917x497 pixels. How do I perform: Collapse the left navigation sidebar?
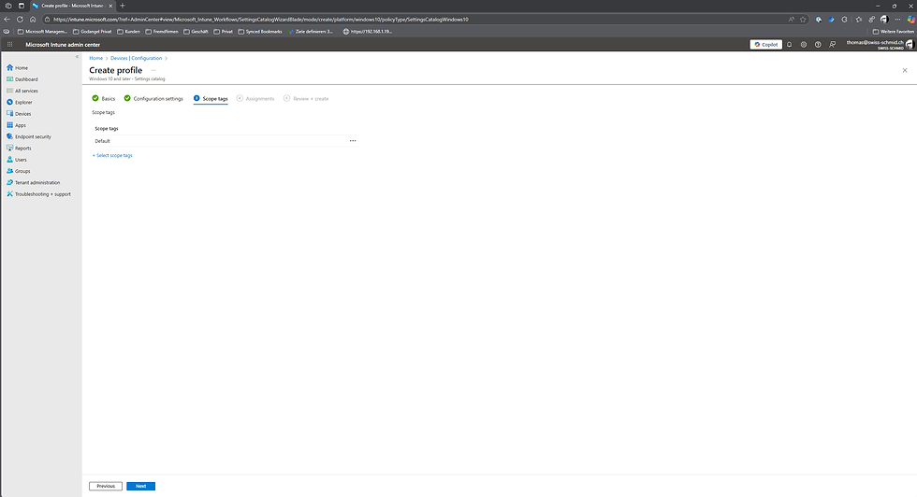pyautogui.click(x=77, y=57)
